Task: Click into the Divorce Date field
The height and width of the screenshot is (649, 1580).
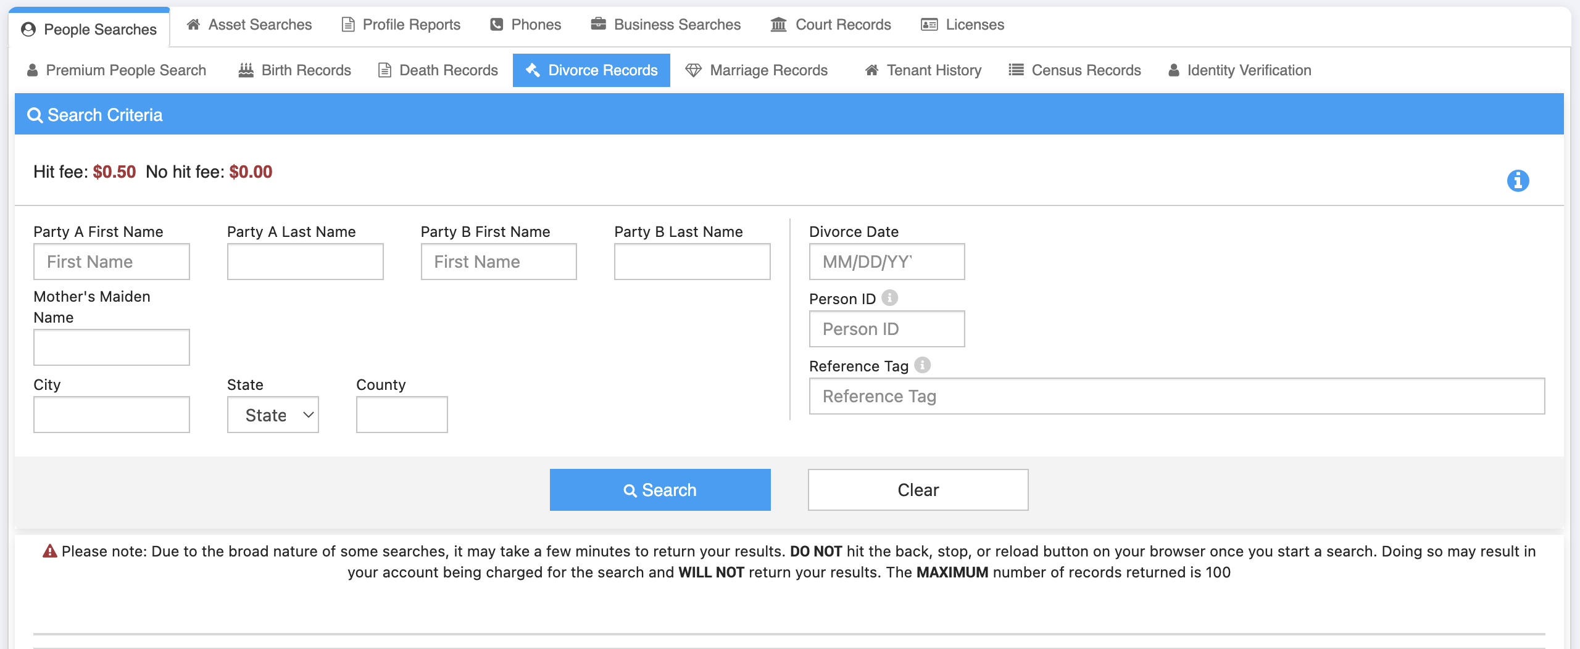Action: coord(886,262)
